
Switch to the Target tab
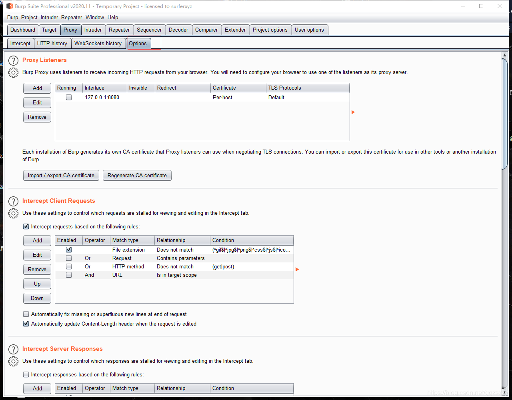click(49, 30)
